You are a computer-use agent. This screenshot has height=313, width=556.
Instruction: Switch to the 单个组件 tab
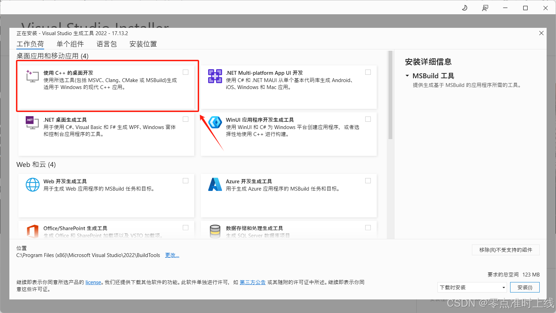70,44
